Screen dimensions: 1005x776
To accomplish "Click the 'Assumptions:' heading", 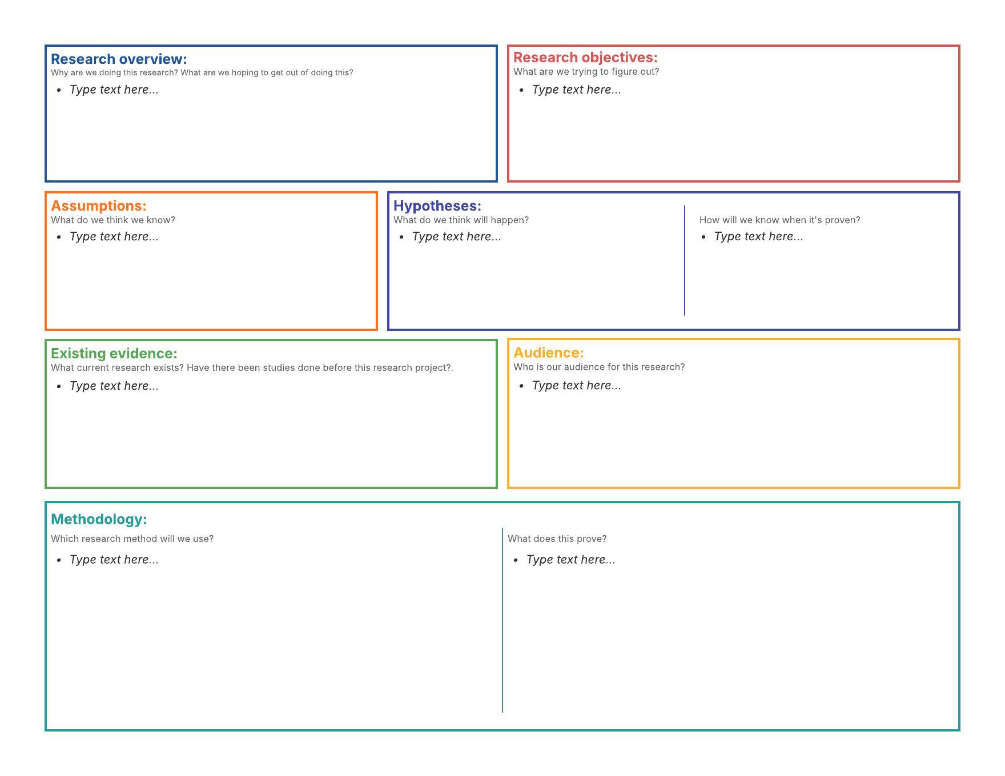I will tap(99, 206).
